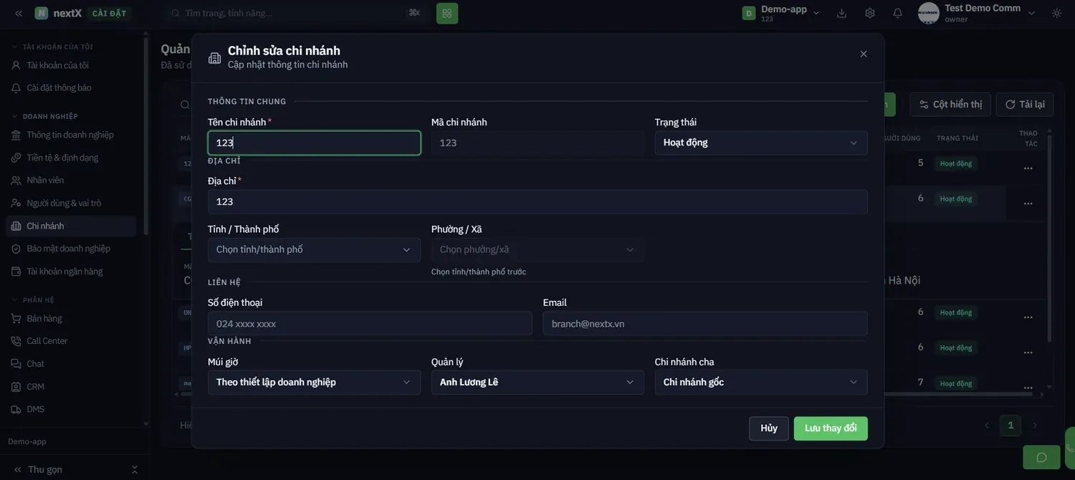Open Tài khoản ngân hàng

tap(71, 272)
